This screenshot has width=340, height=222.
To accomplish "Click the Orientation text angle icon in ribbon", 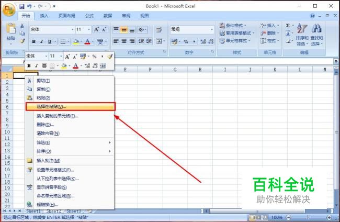I will 141,29.
